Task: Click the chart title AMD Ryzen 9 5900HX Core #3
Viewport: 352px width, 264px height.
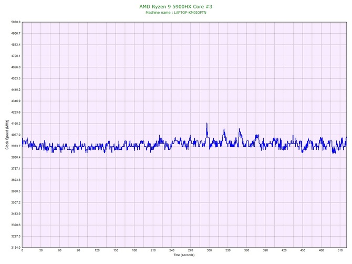Action: [x=175, y=6]
